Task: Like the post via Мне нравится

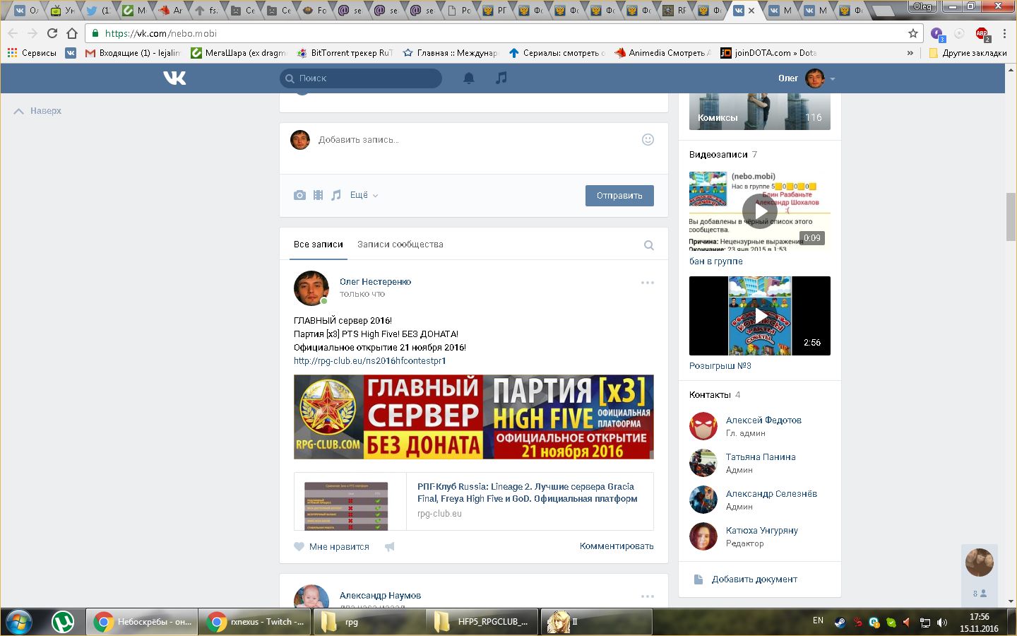Action: coord(331,546)
